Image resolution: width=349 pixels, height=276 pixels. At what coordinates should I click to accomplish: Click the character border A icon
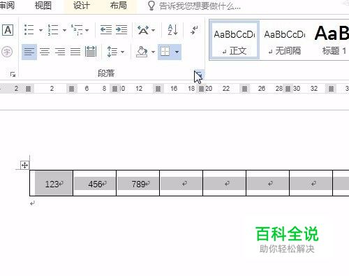[x=8, y=30]
